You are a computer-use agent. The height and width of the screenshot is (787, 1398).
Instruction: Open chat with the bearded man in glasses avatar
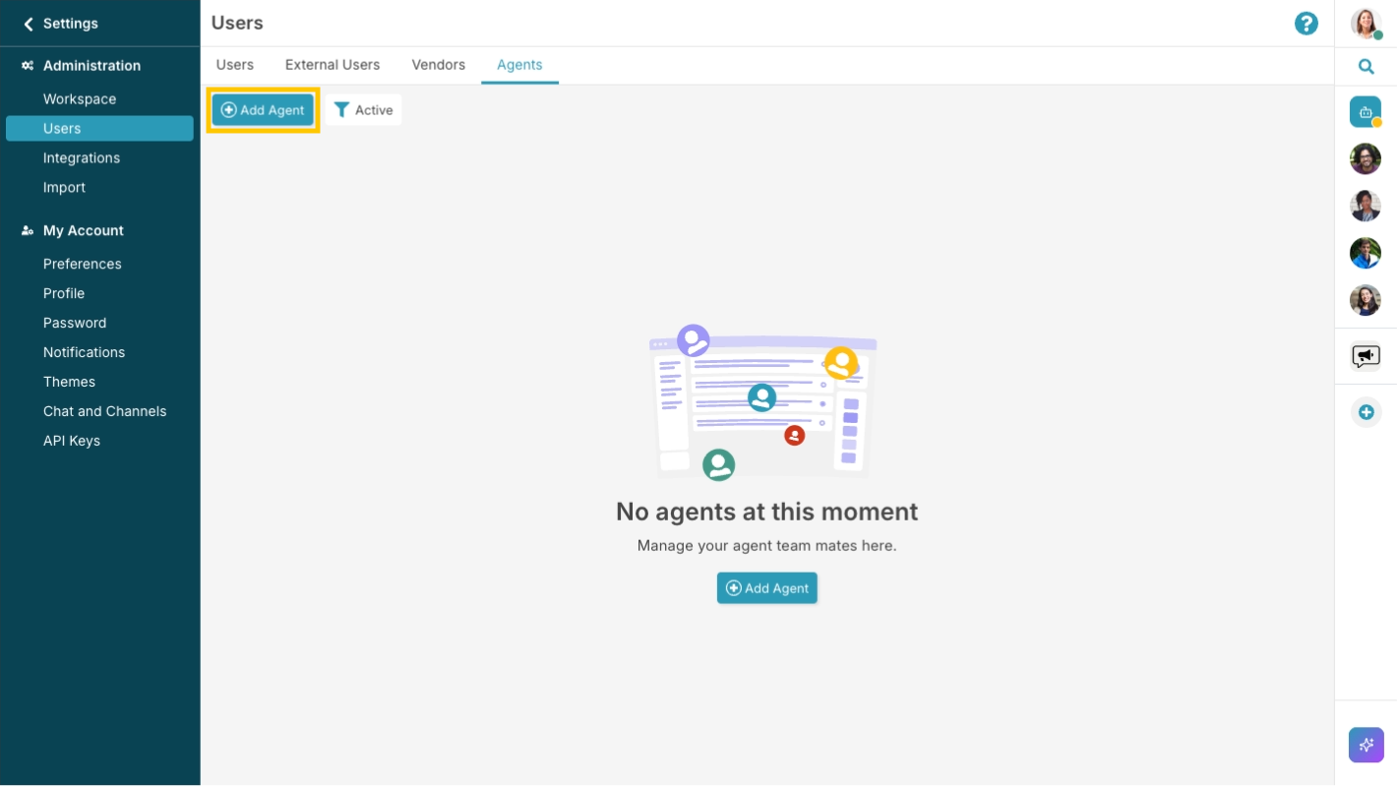pyautogui.click(x=1366, y=158)
